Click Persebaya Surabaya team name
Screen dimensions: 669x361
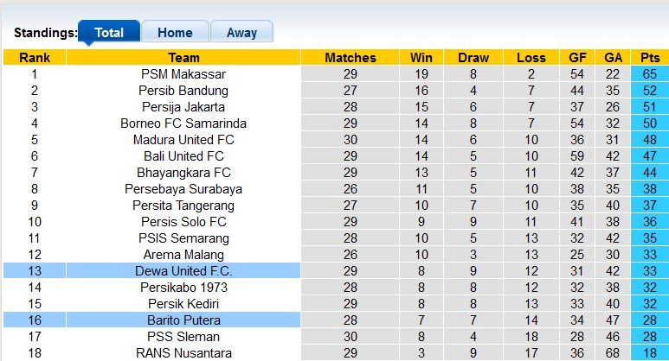[183, 189]
